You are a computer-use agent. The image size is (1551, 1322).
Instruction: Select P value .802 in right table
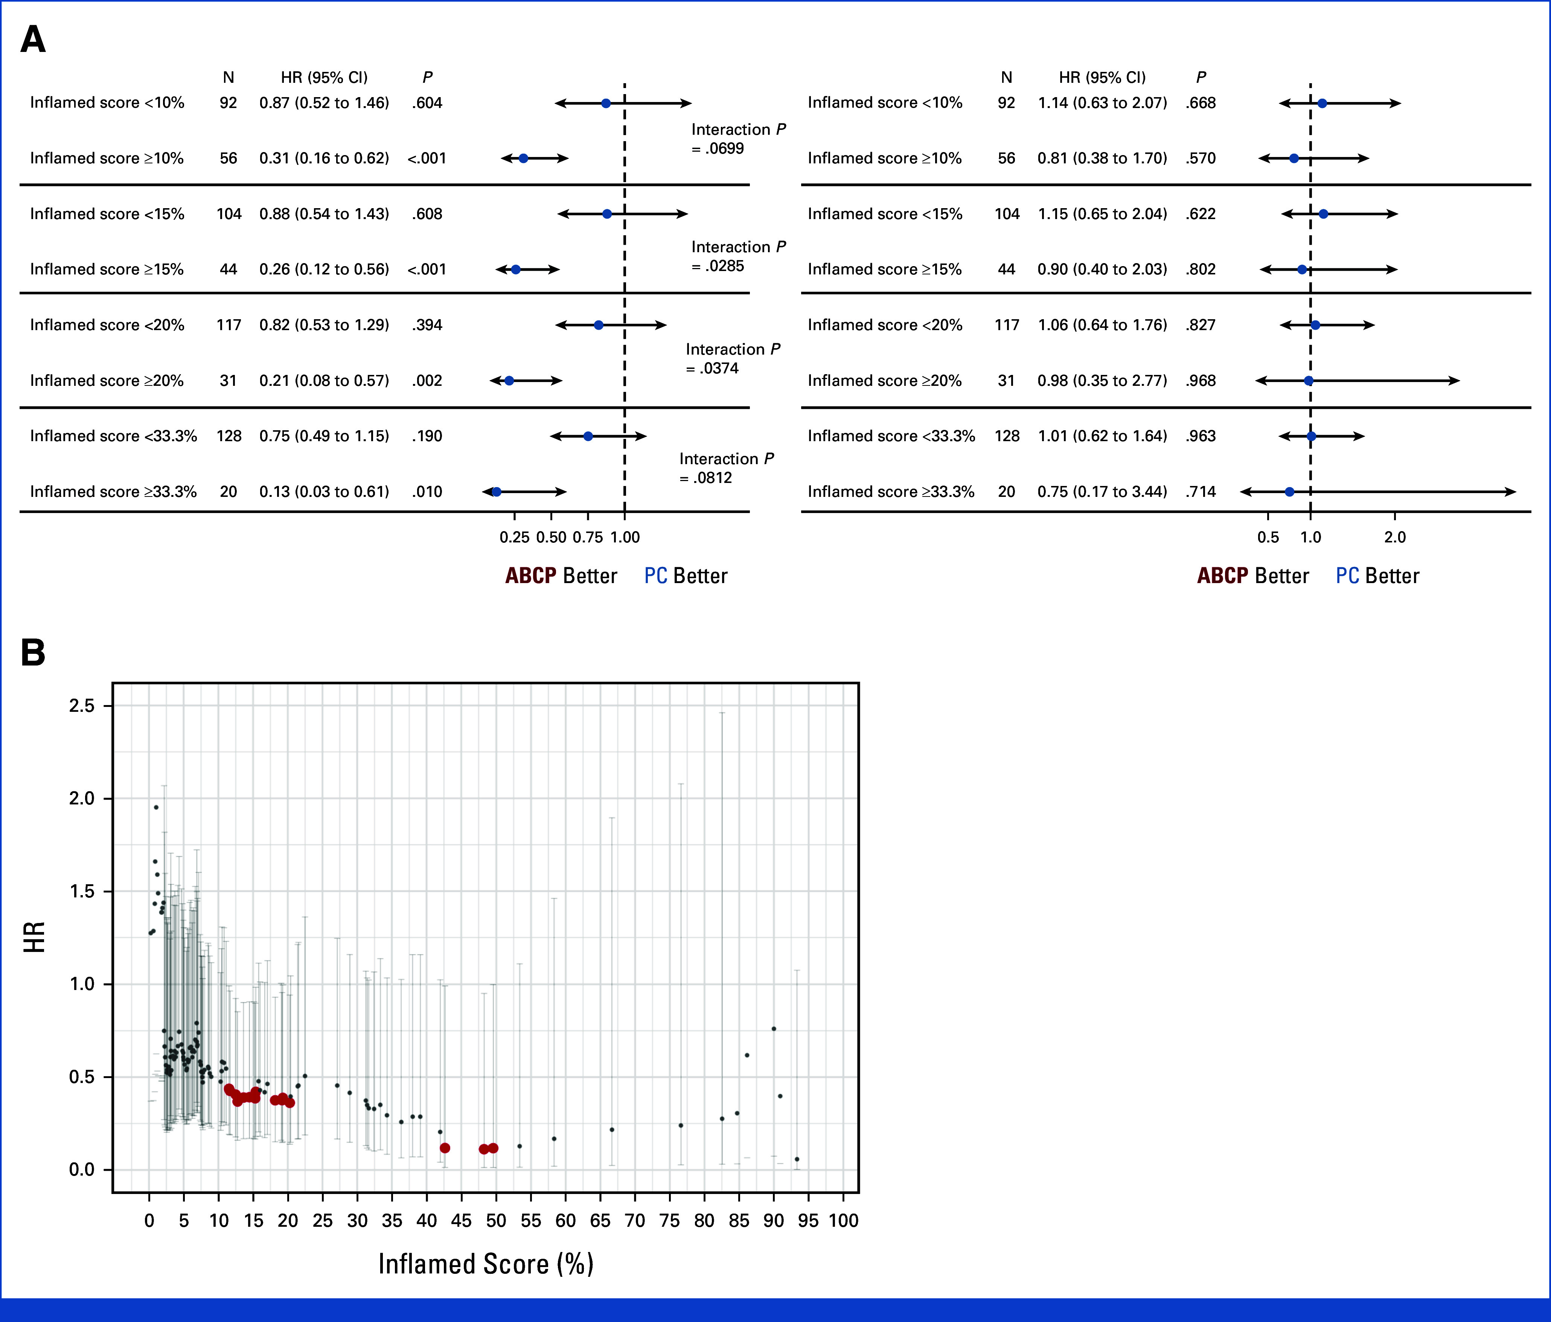(x=1201, y=270)
